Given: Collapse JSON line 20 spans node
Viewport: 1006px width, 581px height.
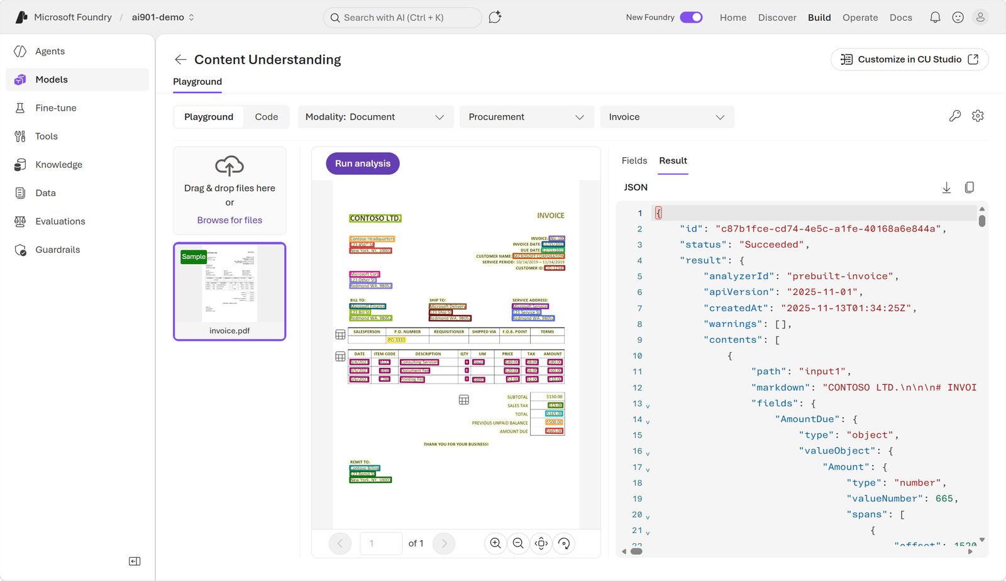Looking at the screenshot, I should click(x=648, y=517).
